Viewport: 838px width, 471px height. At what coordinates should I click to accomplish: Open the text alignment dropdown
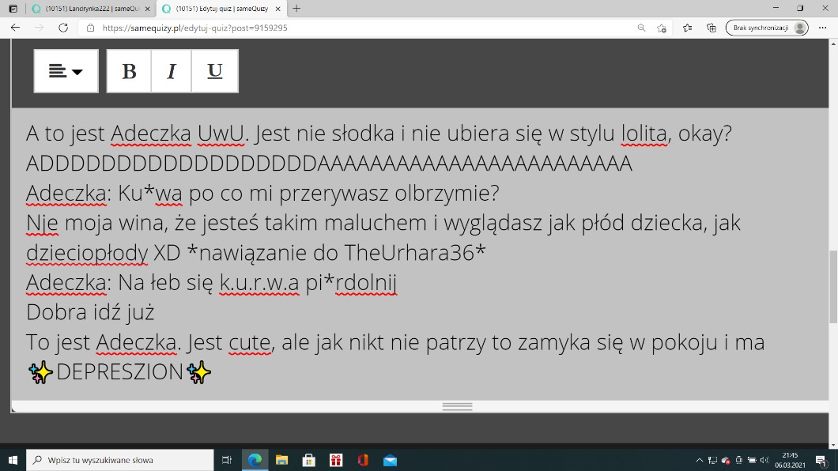66,71
